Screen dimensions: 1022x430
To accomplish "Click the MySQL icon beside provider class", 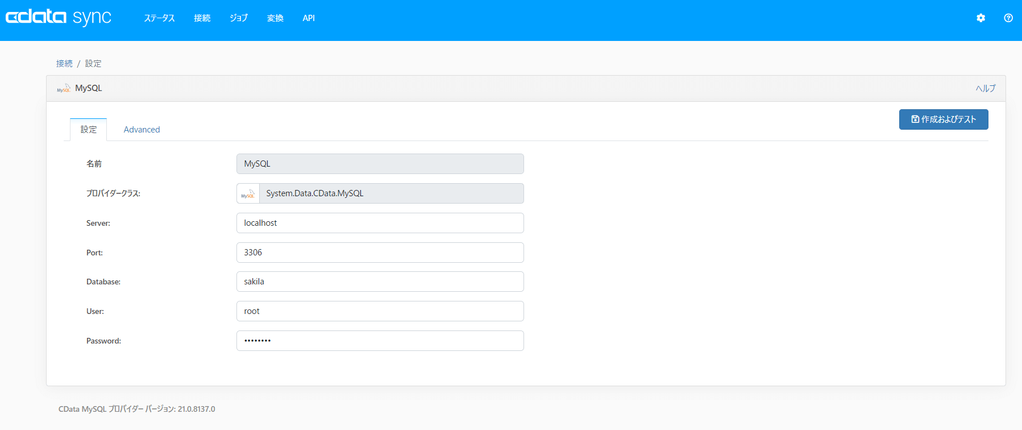I will (x=248, y=193).
